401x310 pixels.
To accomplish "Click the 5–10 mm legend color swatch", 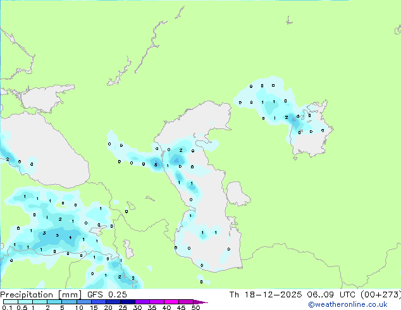I will (x=69, y=302).
